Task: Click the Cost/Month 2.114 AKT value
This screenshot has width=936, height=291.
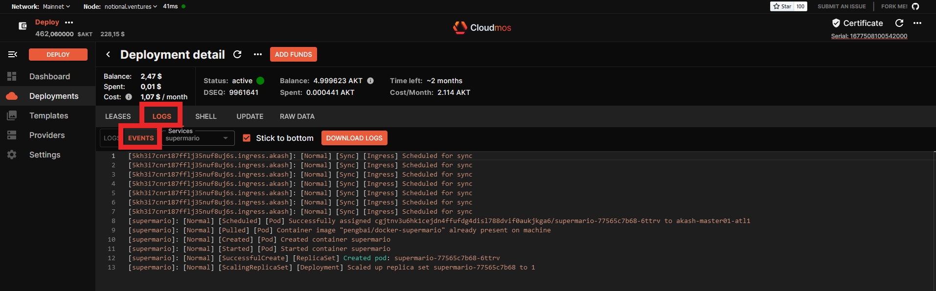Action: pyautogui.click(x=454, y=92)
